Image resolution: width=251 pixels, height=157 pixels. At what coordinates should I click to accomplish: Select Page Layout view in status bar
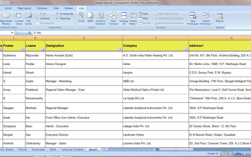coord(227,154)
